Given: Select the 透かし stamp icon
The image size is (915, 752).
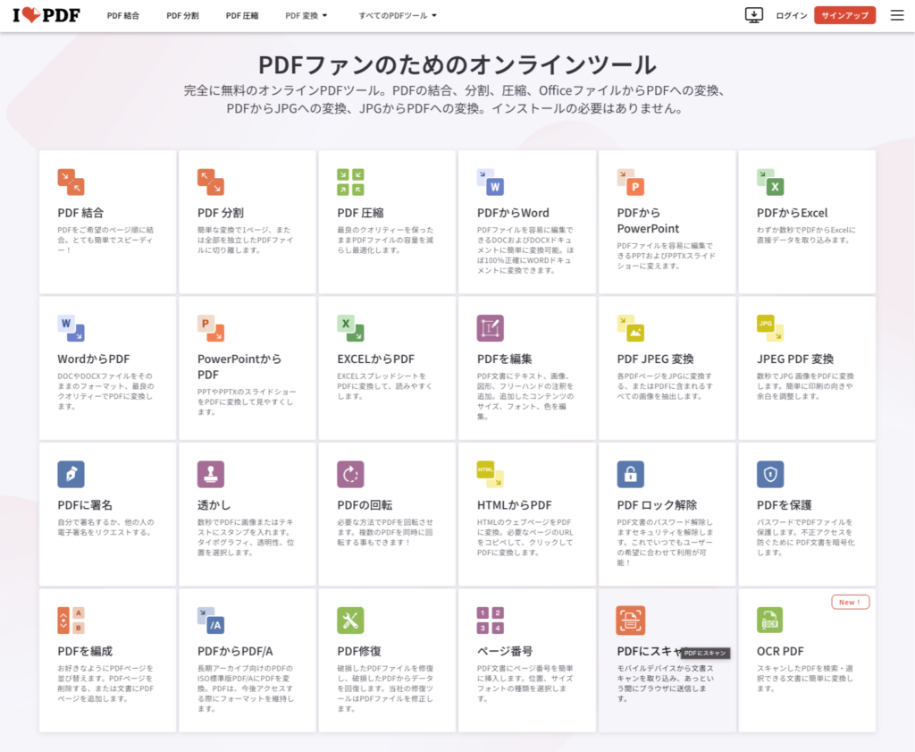Looking at the screenshot, I should click(211, 474).
